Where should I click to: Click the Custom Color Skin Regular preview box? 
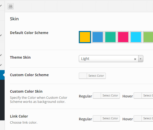[97, 96]
